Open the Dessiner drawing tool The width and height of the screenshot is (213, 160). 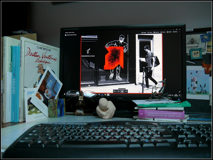click(x=163, y=32)
